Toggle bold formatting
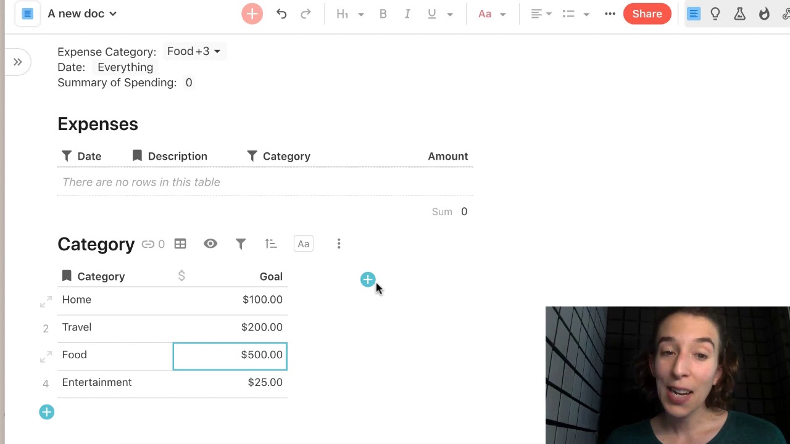Viewport: 790px width, 444px height. point(383,14)
